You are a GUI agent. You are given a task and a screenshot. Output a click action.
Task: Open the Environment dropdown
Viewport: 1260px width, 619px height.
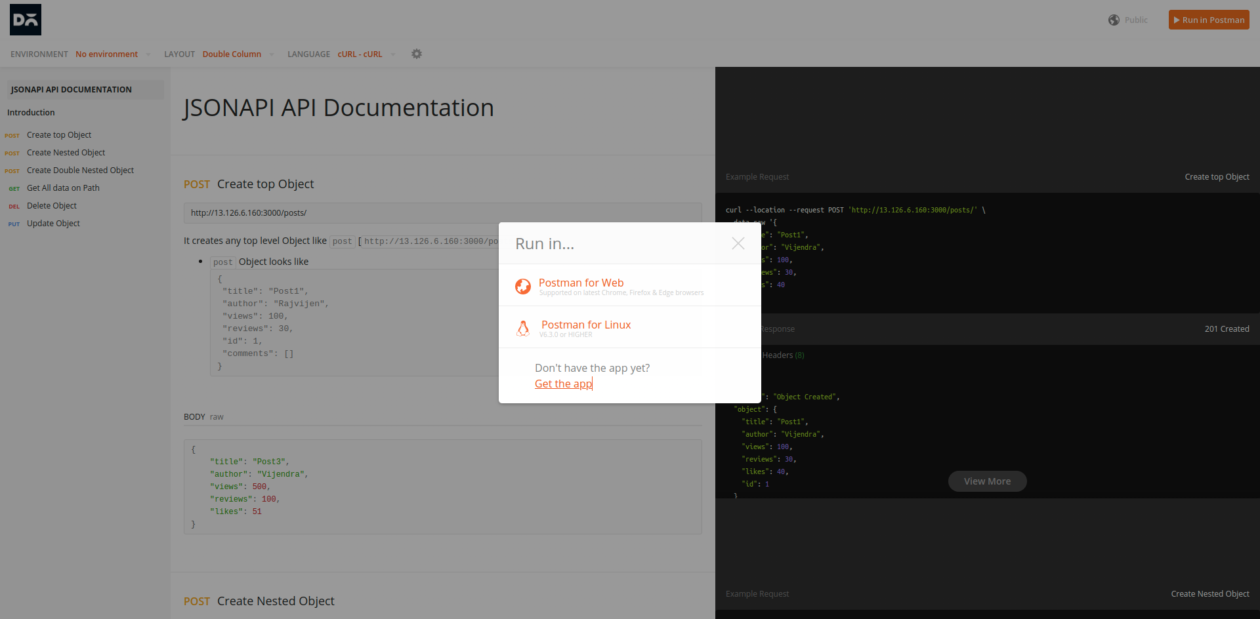(x=113, y=54)
